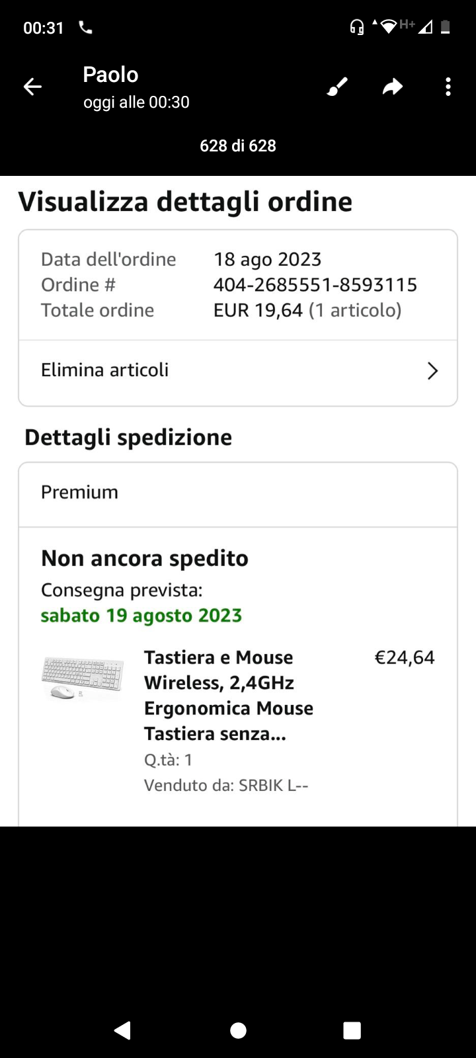Tap the back arrow icon
476x1058 pixels.
pyautogui.click(x=32, y=87)
